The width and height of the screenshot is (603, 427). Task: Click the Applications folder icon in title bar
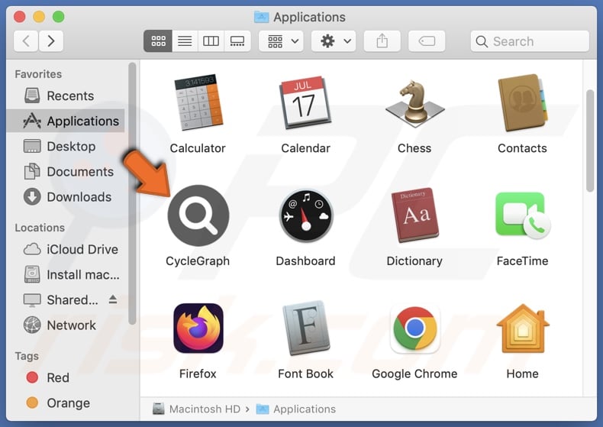point(262,17)
